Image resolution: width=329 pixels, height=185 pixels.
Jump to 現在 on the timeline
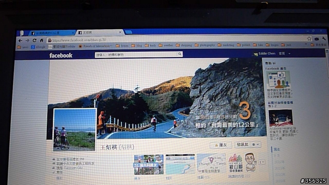point(277,150)
